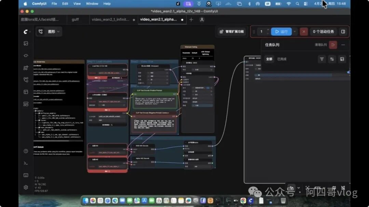Open the Apple menu
369x207 pixels.
pyautogui.click(x=25, y=4)
